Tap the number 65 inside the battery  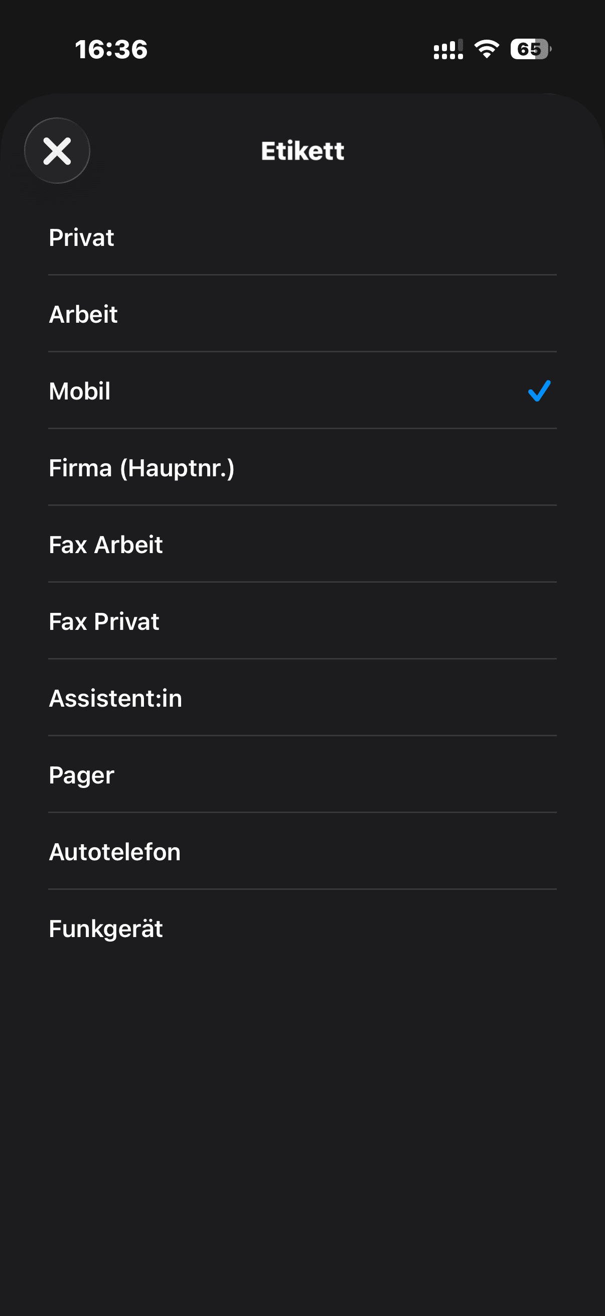[528, 49]
